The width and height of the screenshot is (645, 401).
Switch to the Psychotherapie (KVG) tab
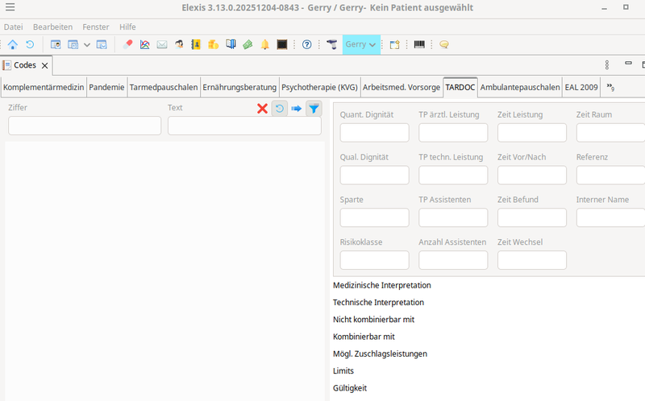coord(319,87)
